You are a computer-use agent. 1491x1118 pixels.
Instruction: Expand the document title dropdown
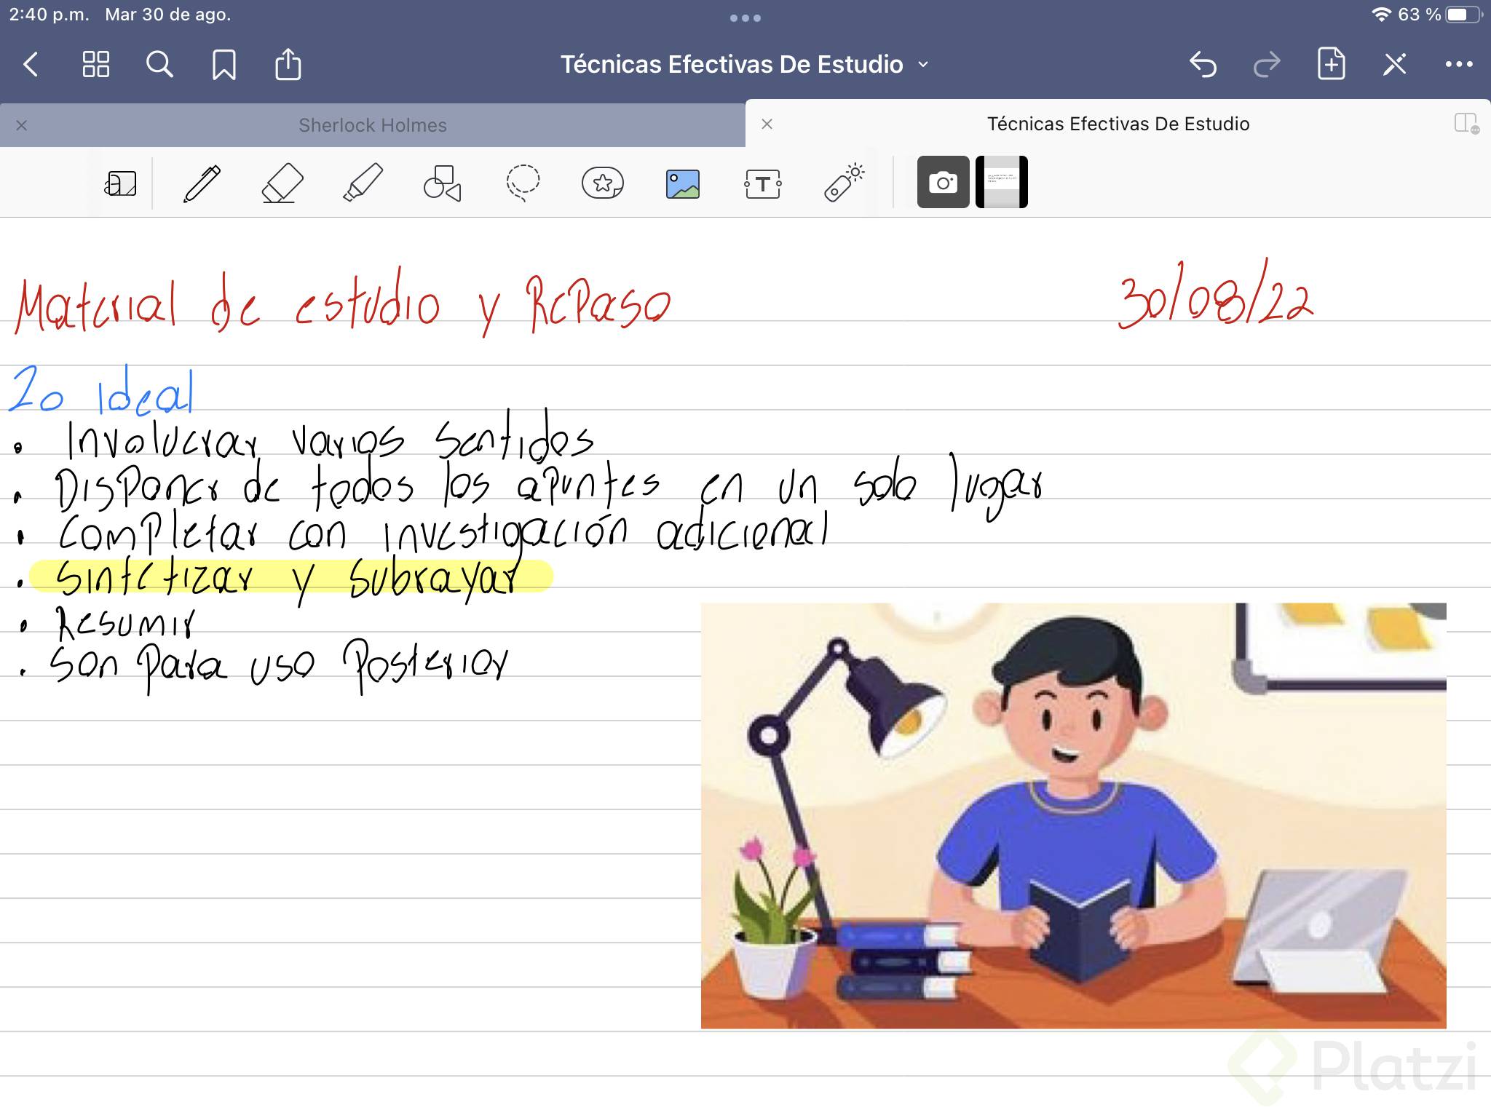click(x=923, y=65)
